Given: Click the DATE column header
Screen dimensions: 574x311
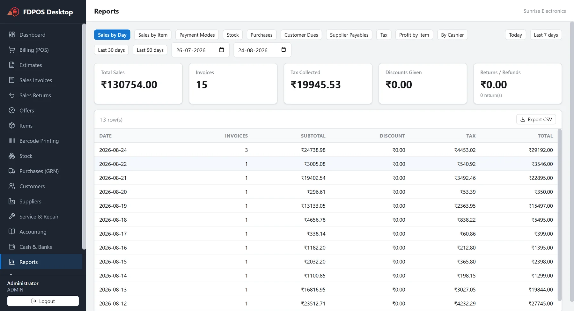Looking at the screenshot, I should (106, 136).
